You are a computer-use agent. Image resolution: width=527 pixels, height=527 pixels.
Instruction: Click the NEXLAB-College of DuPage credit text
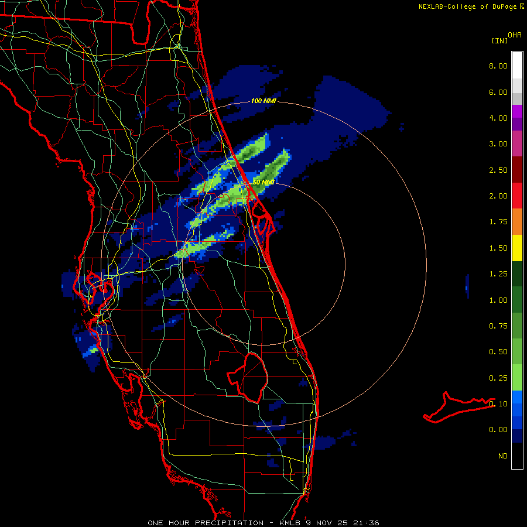(x=471, y=6)
